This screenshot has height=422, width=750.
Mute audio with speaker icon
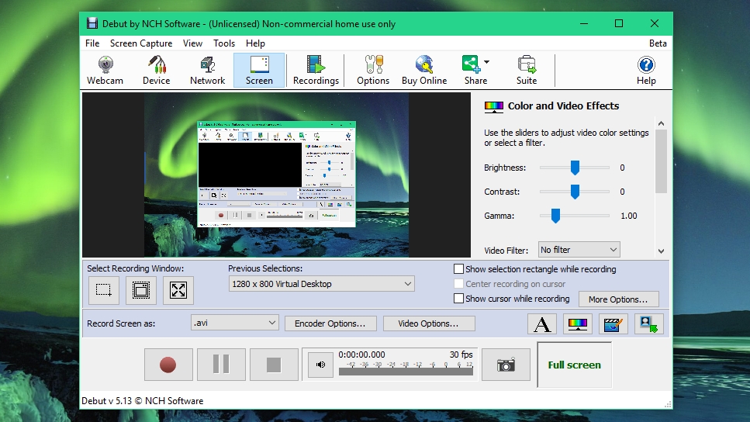coord(320,365)
